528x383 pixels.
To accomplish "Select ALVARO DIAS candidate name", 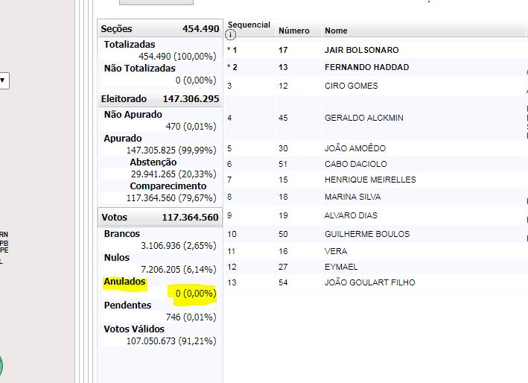I will 351,215.
